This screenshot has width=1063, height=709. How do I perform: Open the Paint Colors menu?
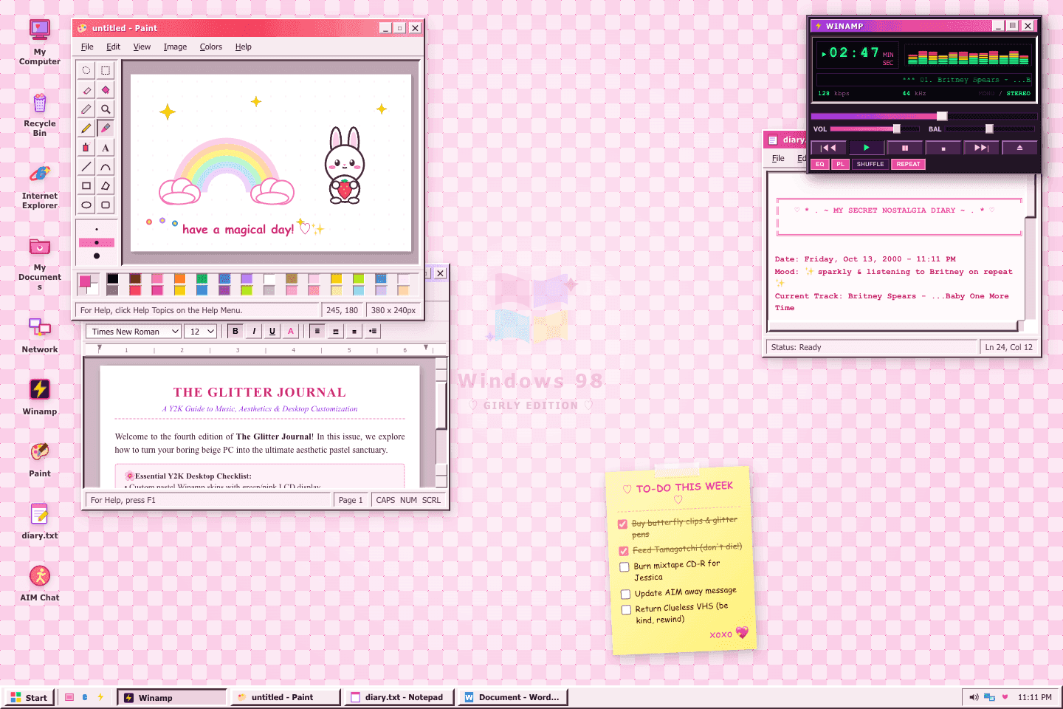[210, 47]
